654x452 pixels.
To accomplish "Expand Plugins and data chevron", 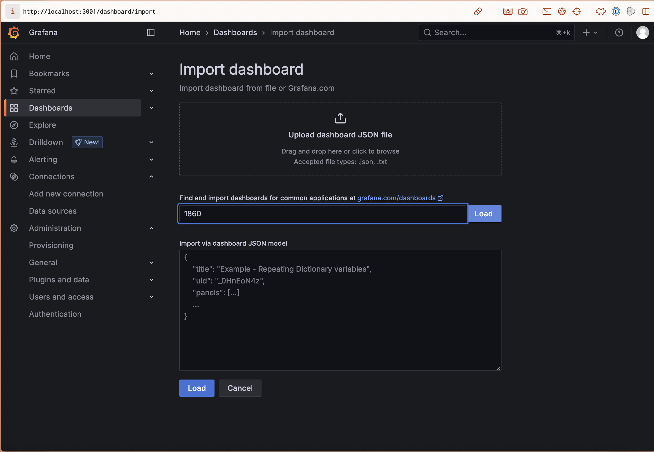I will [x=151, y=280].
